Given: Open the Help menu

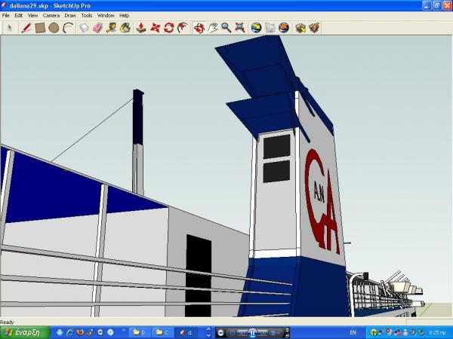Looking at the screenshot, I should coord(125,16).
